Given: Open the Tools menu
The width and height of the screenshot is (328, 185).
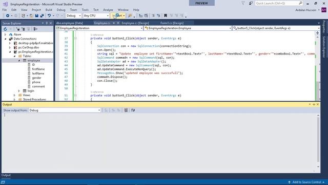Looking at the screenshot, I should tap(85, 10).
